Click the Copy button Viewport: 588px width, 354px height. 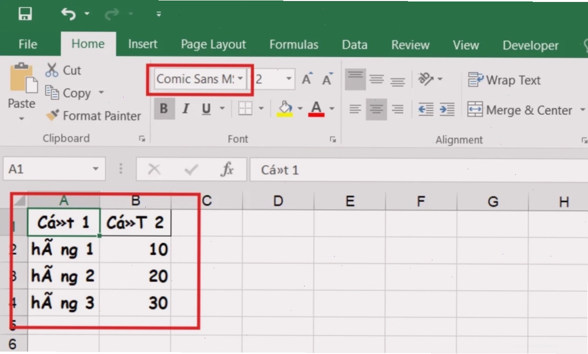pos(68,93)
